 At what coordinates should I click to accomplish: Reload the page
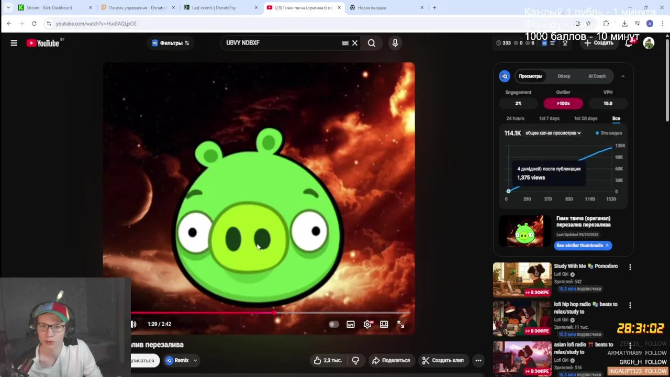click(x=34, y=24)
